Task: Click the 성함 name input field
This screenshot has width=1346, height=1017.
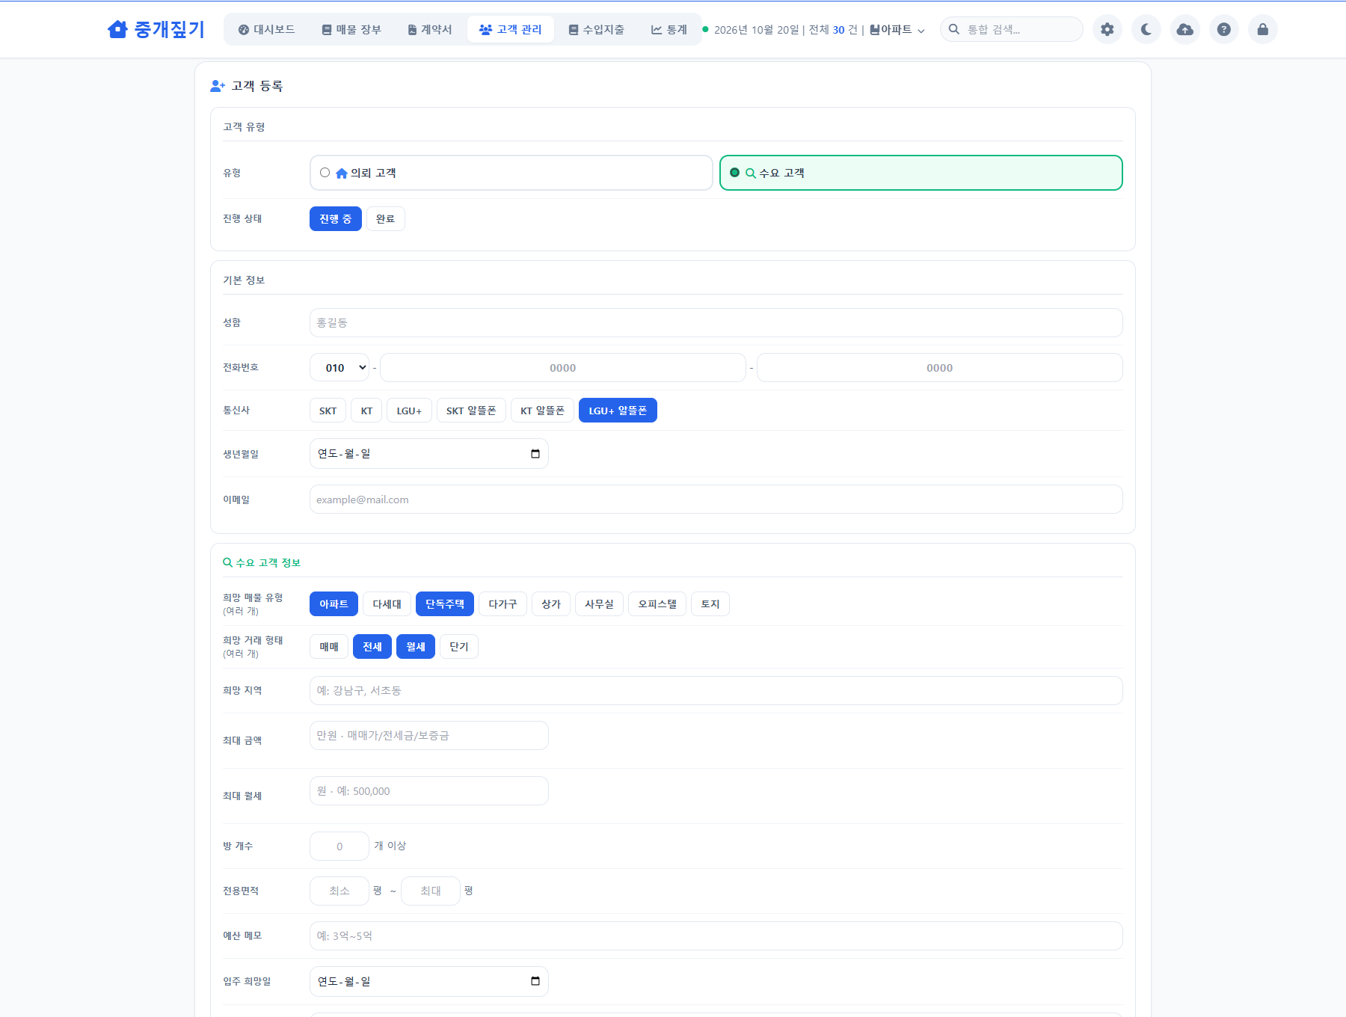Action: 716,322
